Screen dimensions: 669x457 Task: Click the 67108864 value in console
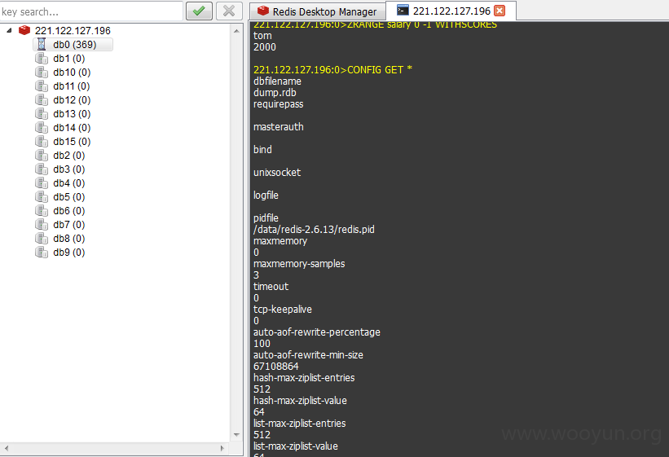[276, 366]
